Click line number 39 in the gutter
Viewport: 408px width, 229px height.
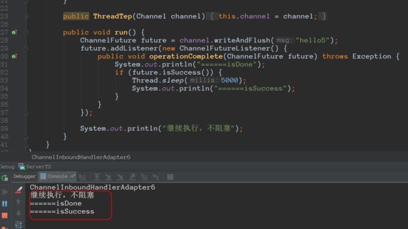tap(4, 129)
